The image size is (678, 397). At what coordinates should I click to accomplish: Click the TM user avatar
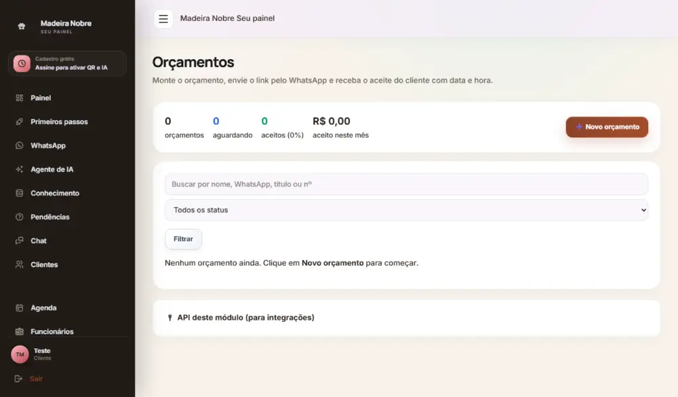tap(20, 354)
